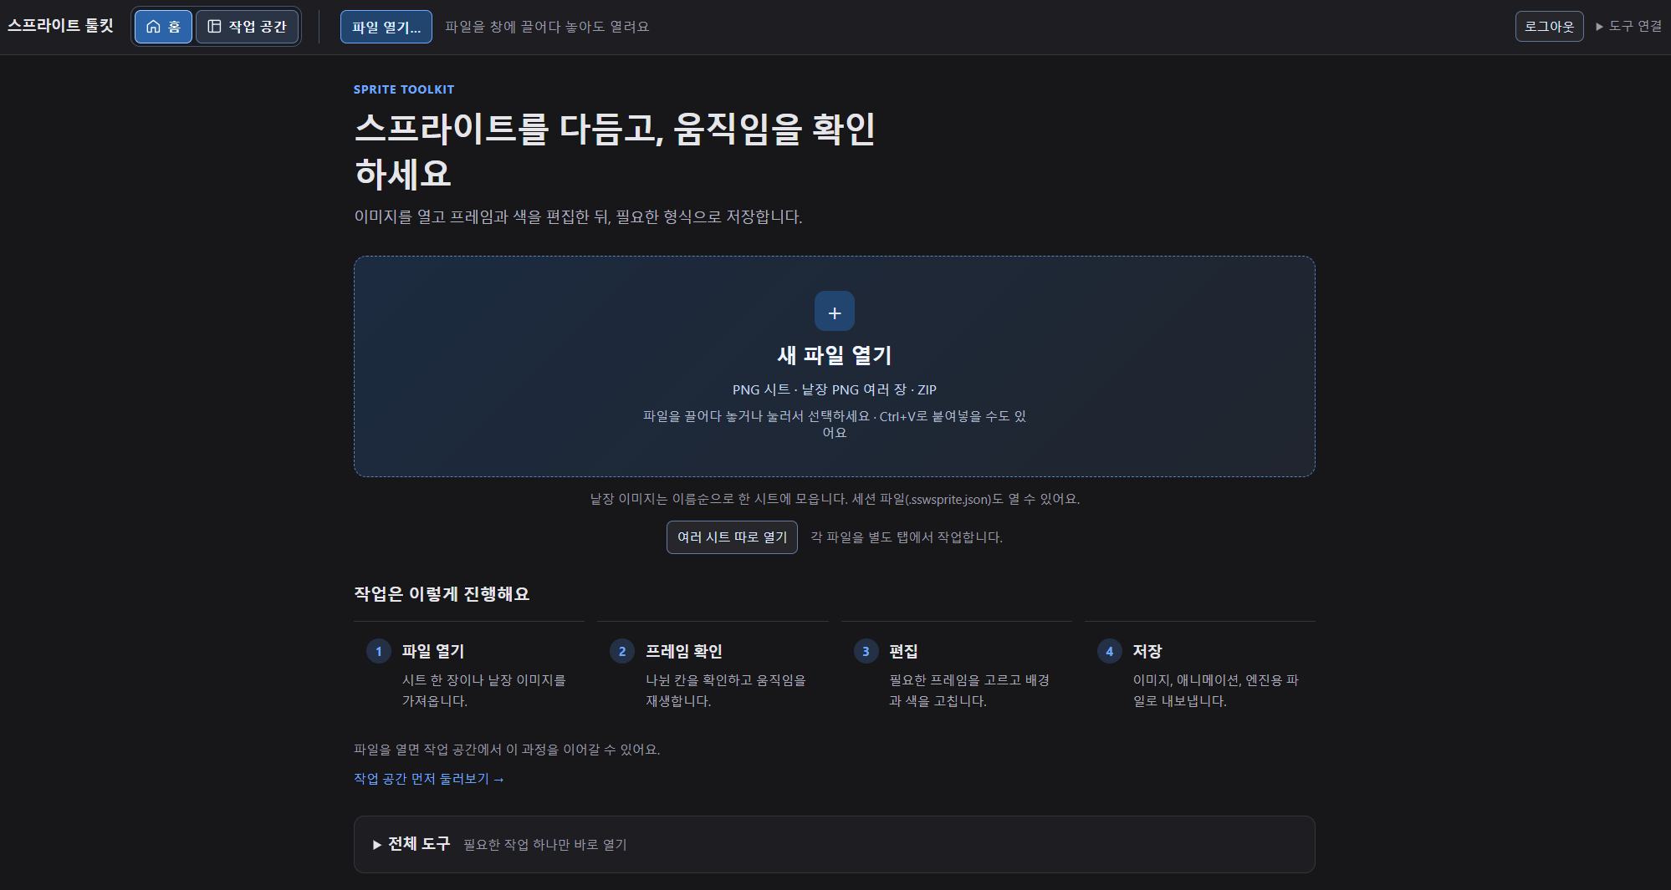This screenshot has width=1671, height=890.
Task: Click the 편집 step title
Action: click(903, 651)
